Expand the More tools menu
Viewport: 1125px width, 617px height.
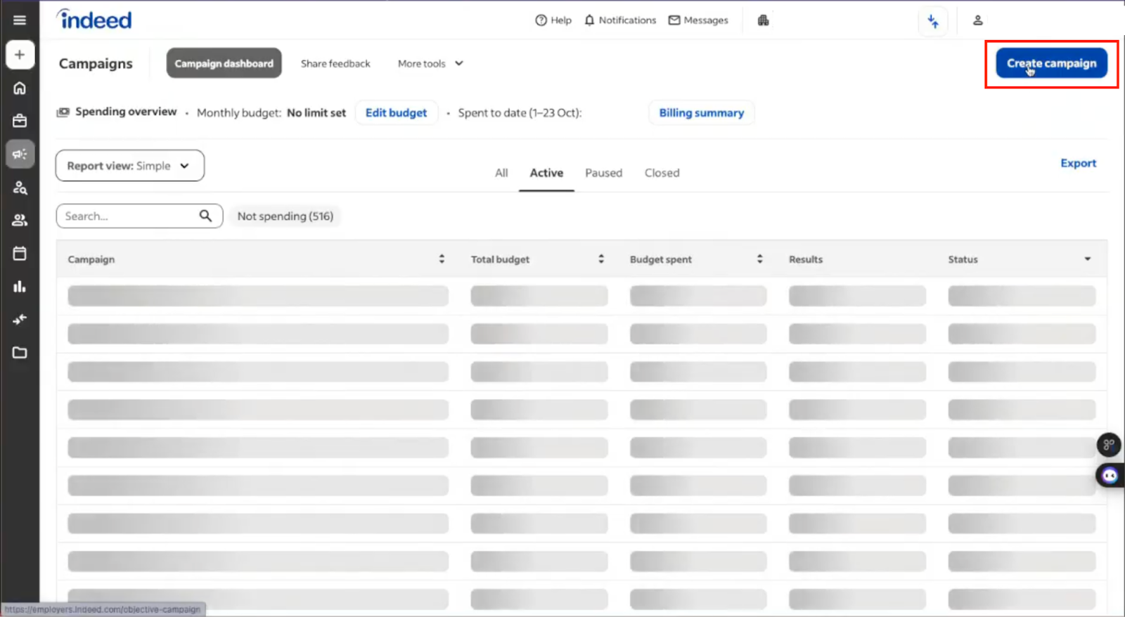(430, 63)
